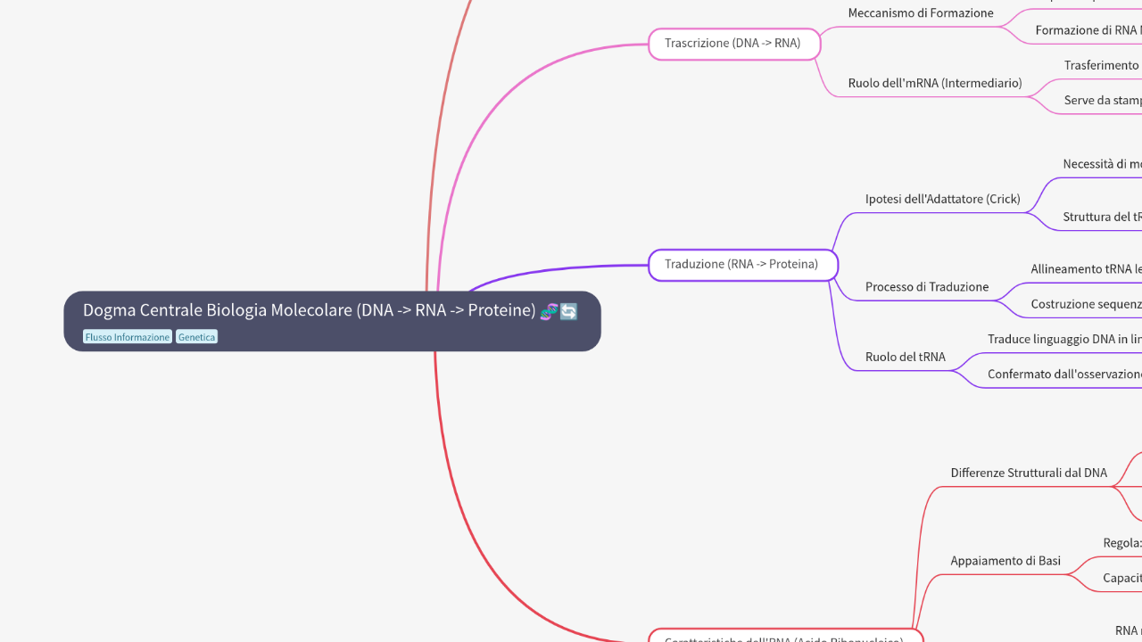Image resolution: width=1142 pixels, height=642 pixels.
Task: Select the Dogma Centrale Biologia Molecolare root node
Action: (x=310, y=311)
